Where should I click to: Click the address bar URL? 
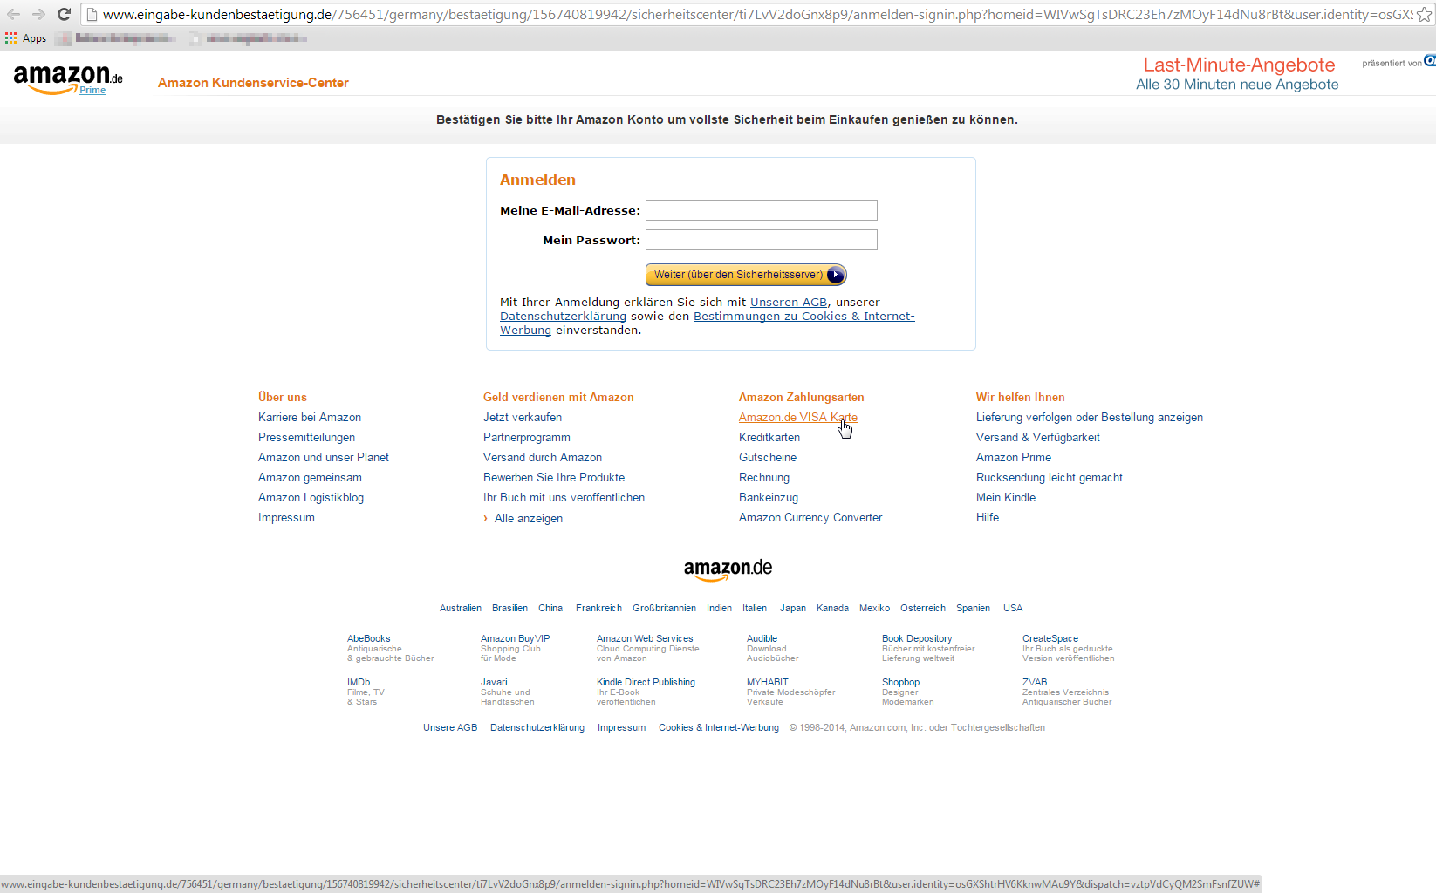click(757, 15)
